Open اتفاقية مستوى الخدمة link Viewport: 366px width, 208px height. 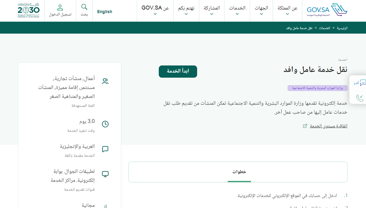(x=329, y=126)
